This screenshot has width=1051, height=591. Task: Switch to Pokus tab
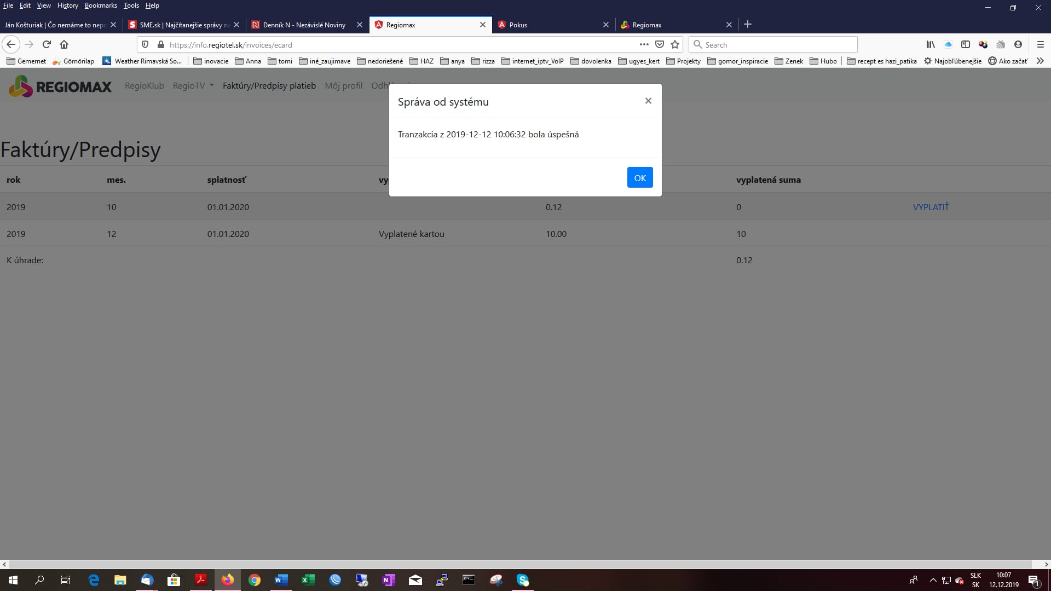click(x=553, y=25)
